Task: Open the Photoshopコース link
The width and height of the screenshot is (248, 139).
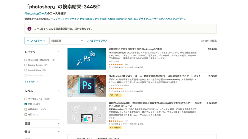Action: coord(36,14)
